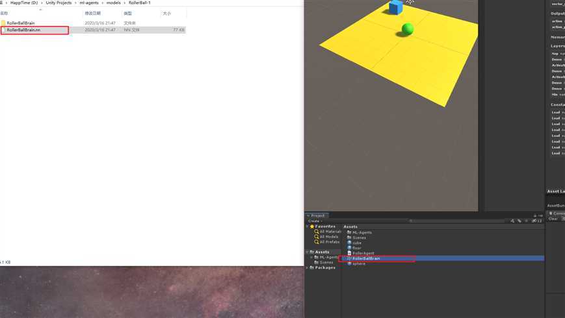
Task: Select the All Materials saved search
Action: click(328, 232)
